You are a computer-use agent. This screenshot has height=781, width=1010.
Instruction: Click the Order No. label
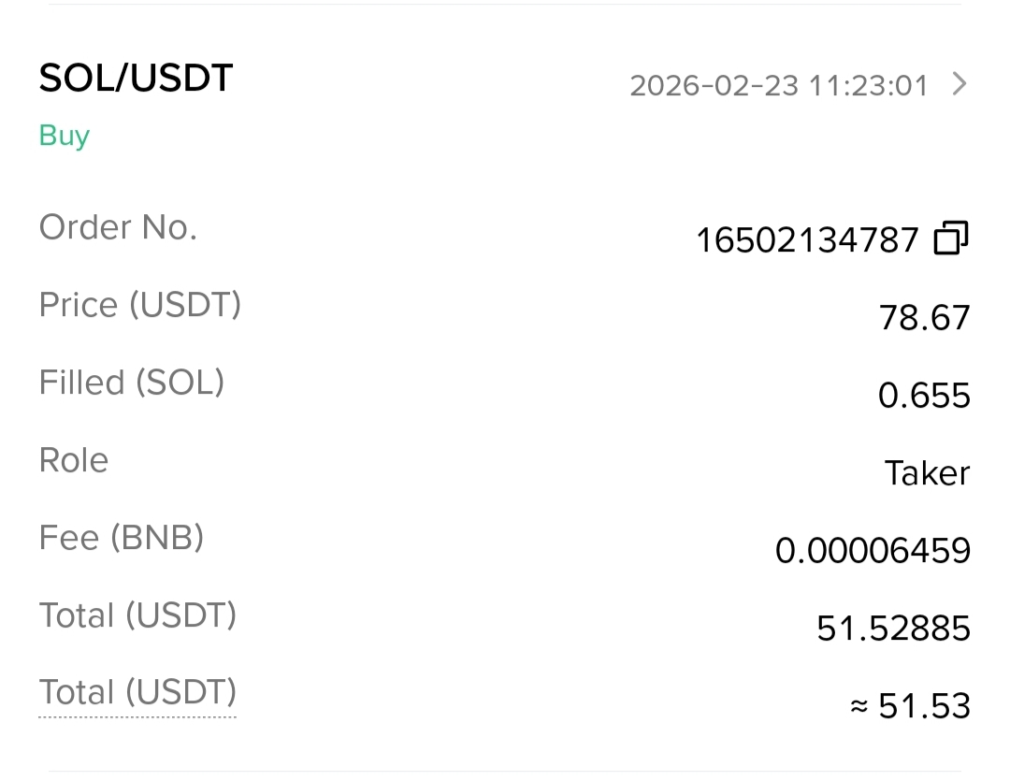click(x=118, y=227)
